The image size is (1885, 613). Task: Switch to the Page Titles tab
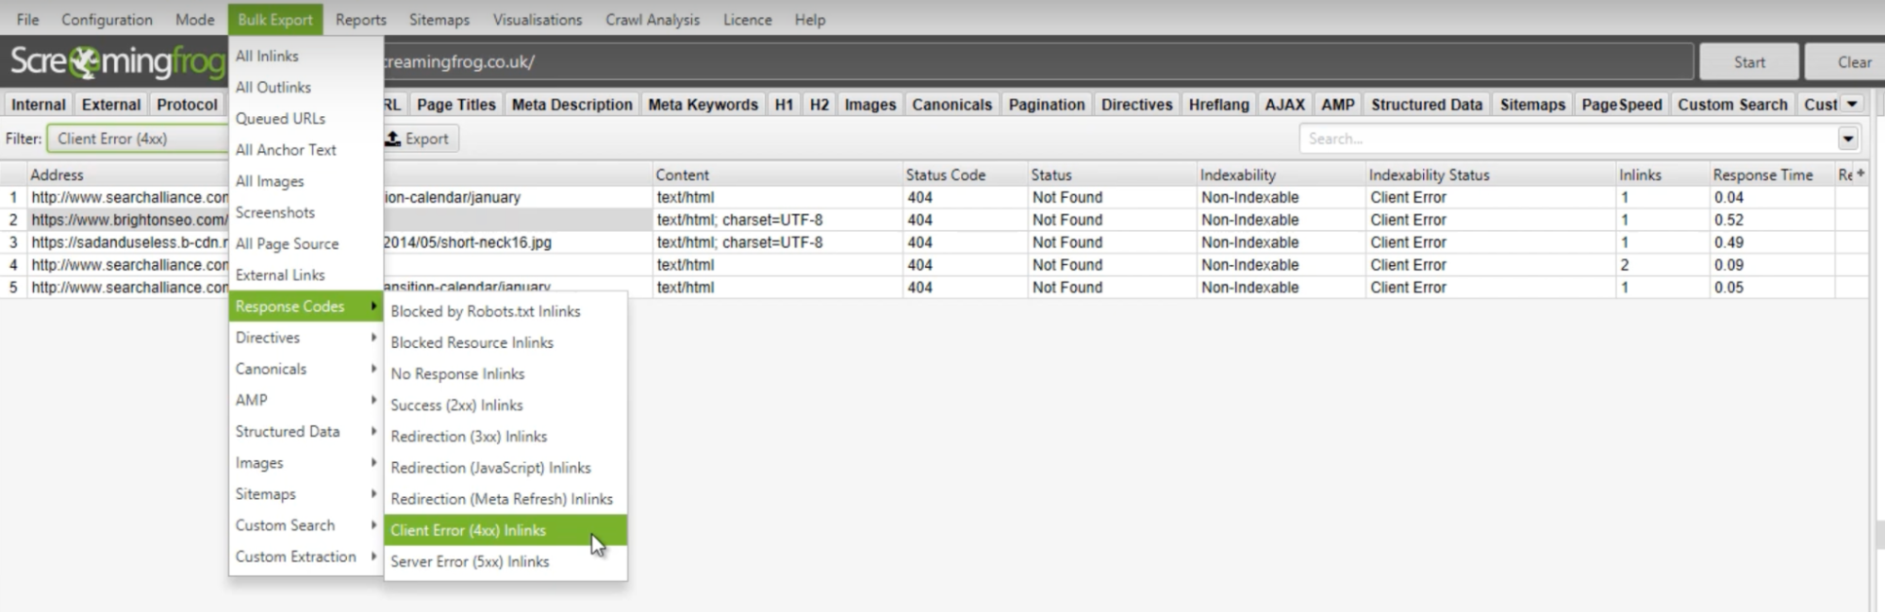pyautogui.click(x=455, y=105)
